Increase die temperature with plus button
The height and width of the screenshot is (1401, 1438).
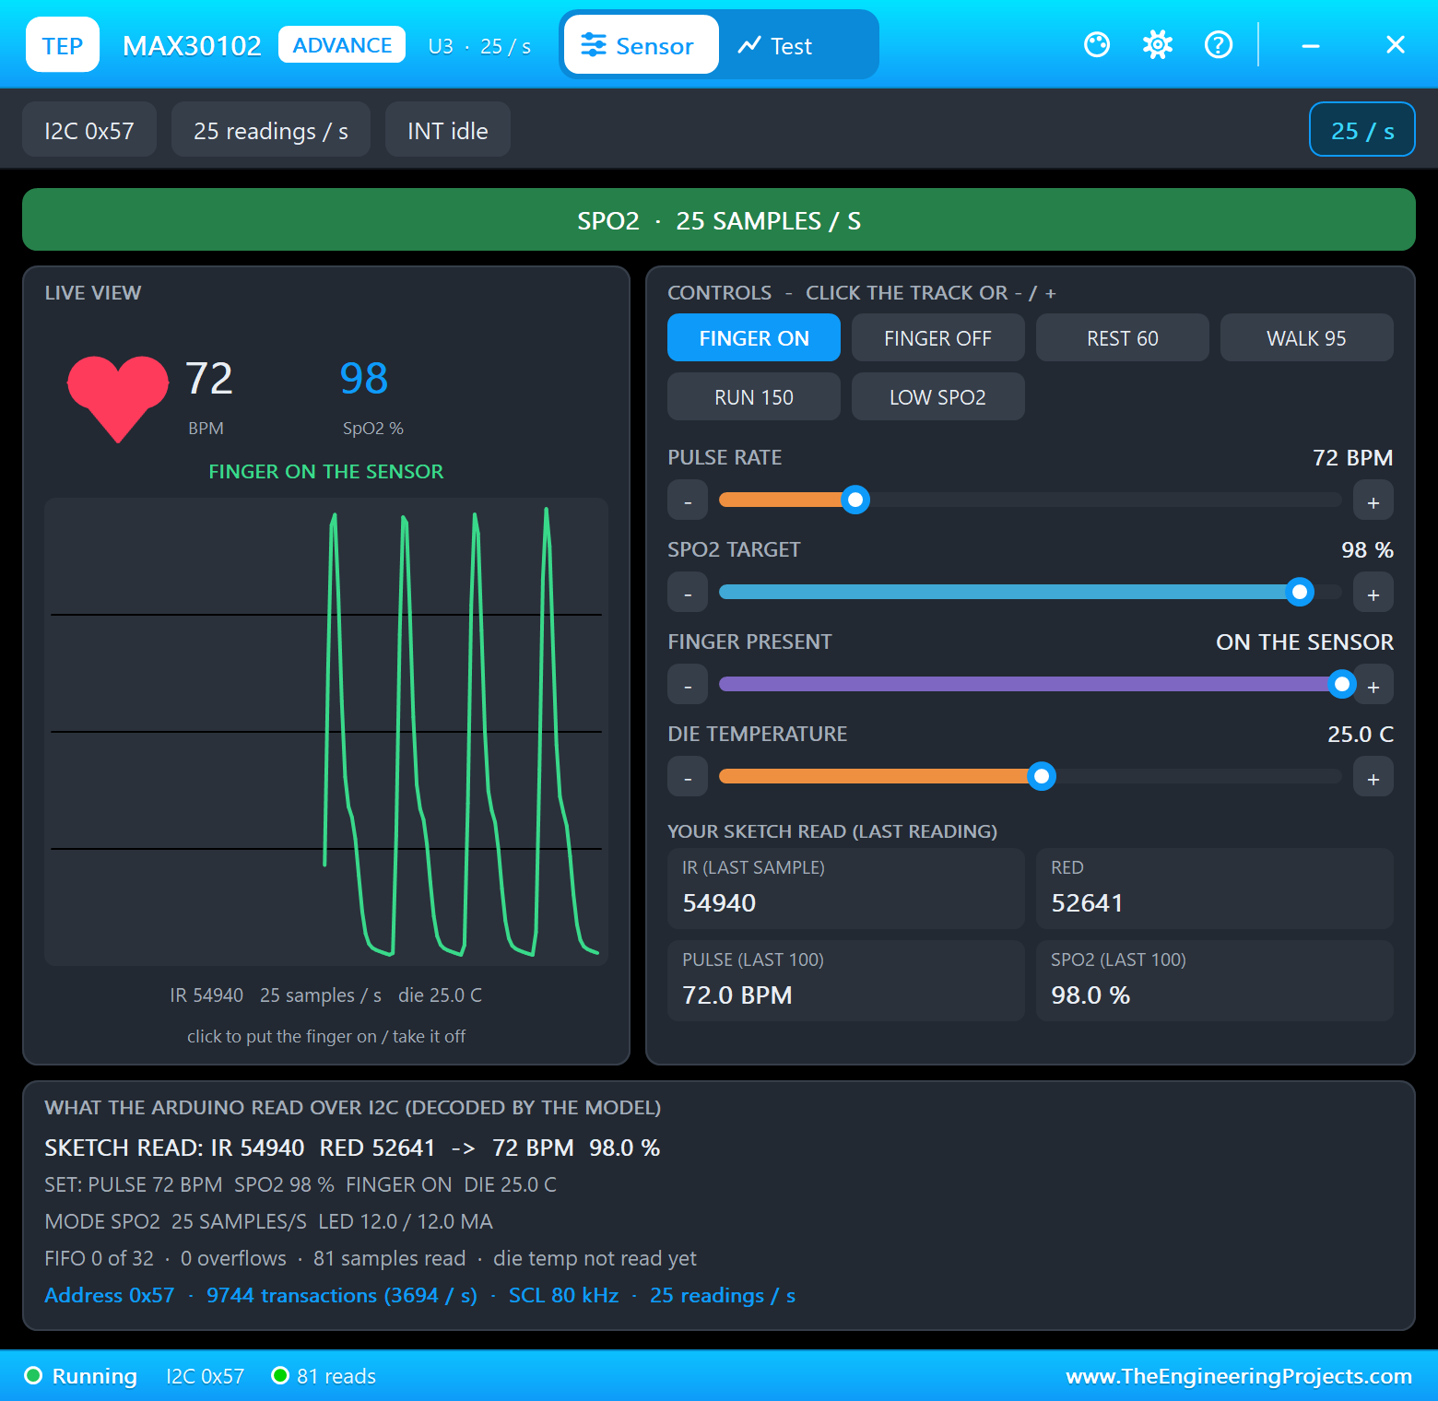[x=1373, y=777]
